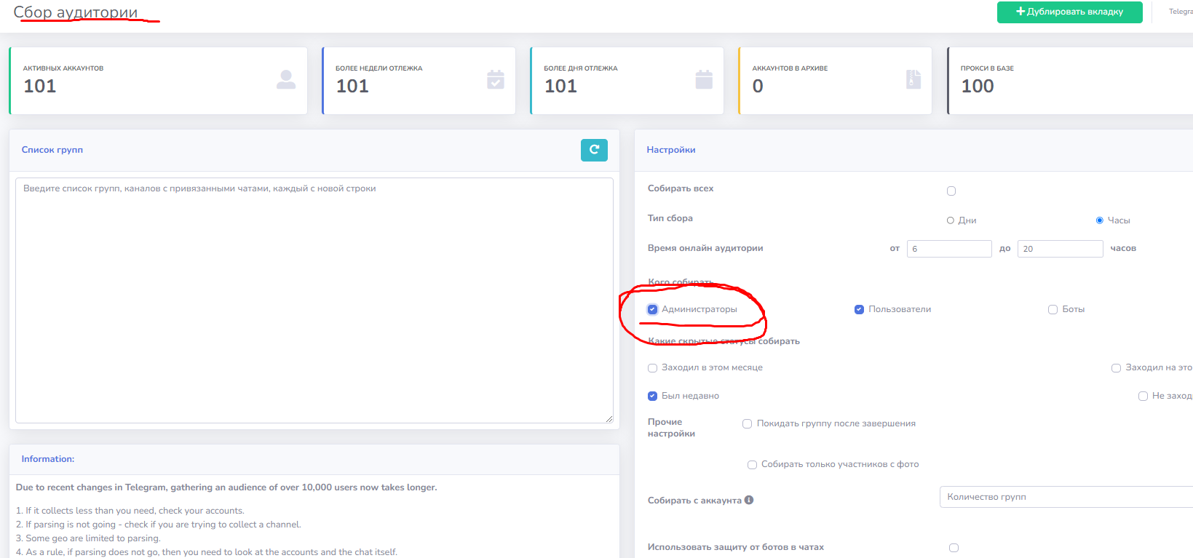Enable Покидать группу после завершения
The width and height of the screenshot is (1193, 558).
pos(748,423)
